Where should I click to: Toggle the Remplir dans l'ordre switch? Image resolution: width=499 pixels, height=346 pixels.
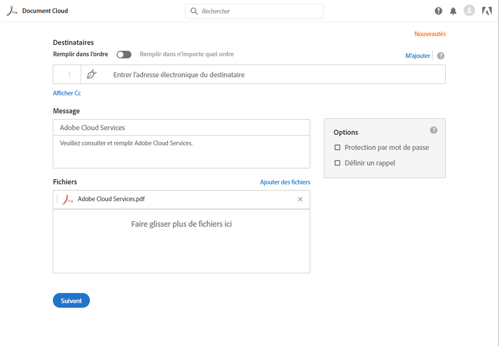coord(124,55)
